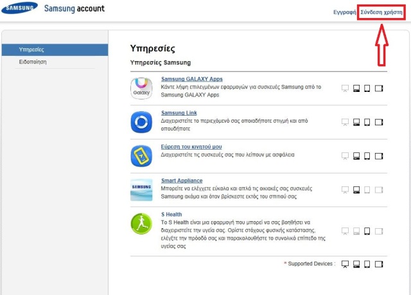The width and height of the screenshot is (411, 295).
Task: Open the Smart Appliance title link
Action: click(x=182, y=181)
